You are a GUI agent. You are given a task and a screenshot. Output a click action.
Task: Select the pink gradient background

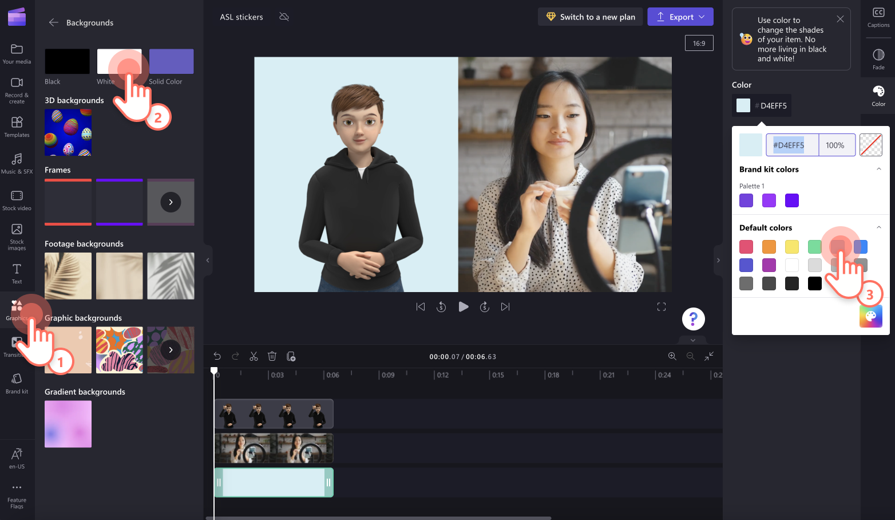(68, 424)
